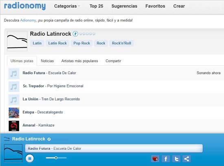Viewport: 224px width, 166px height.
Task: Click Crear in the navigation bar
Action: pos(179,6)
